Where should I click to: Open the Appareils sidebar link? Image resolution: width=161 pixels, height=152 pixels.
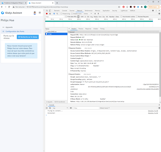pos(9,27)
